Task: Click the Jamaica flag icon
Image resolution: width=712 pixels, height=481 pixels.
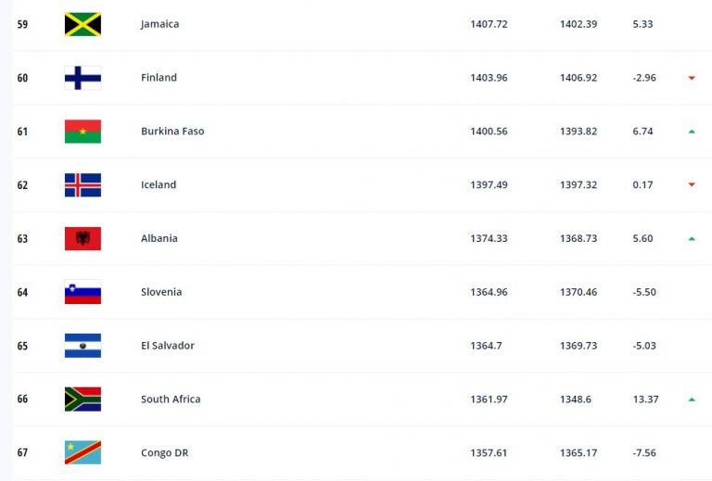Action: tap(83, 24)
